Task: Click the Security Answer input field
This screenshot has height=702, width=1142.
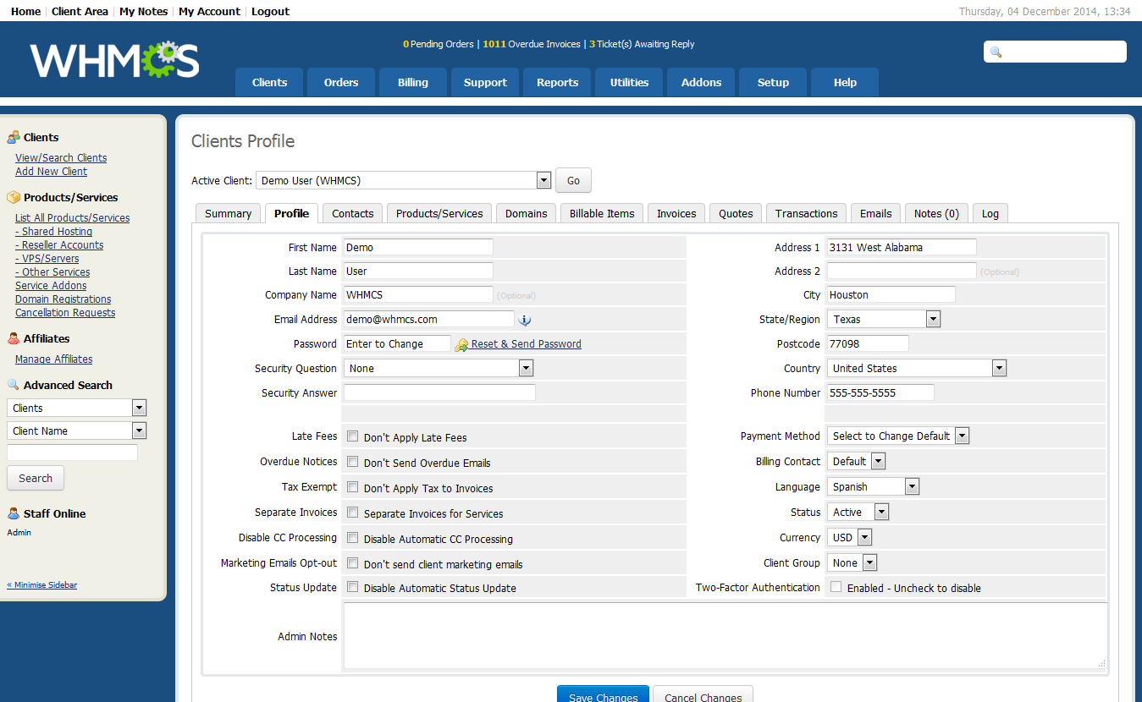Action: click(439, 392)
